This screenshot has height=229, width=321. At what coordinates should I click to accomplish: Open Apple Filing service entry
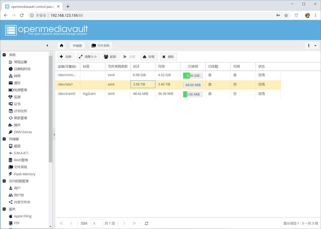tap(20, 216)
